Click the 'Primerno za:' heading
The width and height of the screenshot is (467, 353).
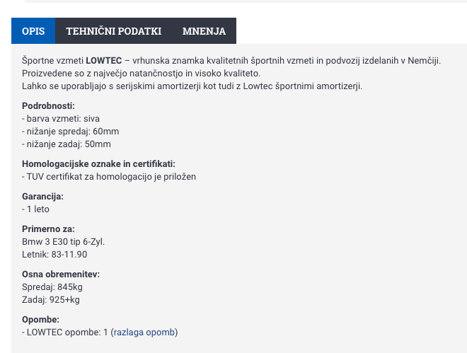48,229
